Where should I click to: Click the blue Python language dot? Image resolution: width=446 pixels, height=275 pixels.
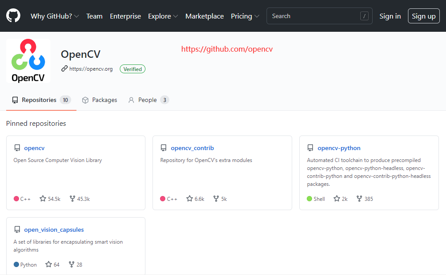pyautogui.click(x=16, y=264)
